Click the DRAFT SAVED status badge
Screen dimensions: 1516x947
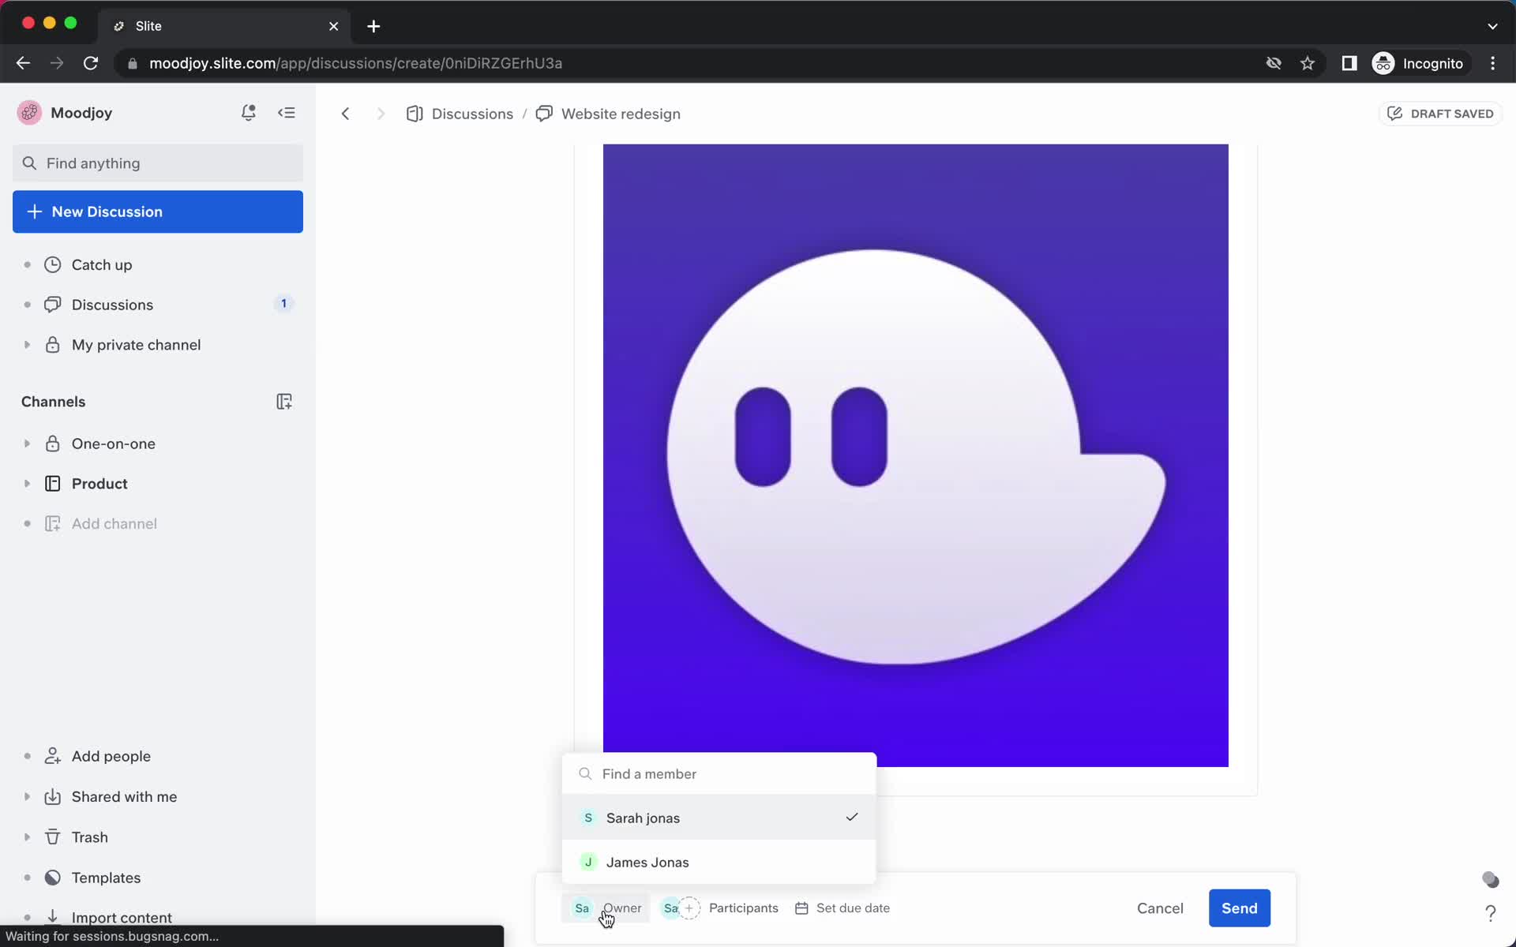tap(1440, 114)
